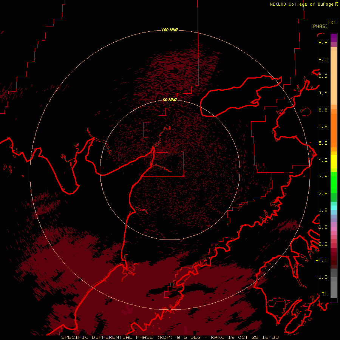Screen dimensions: 340x340
Task: Click the -0.5 scale value
Action: (x=321, y=261)
